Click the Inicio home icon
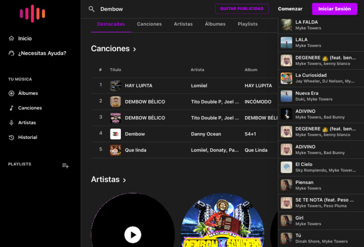364x247 pixels. pos(11,38)
